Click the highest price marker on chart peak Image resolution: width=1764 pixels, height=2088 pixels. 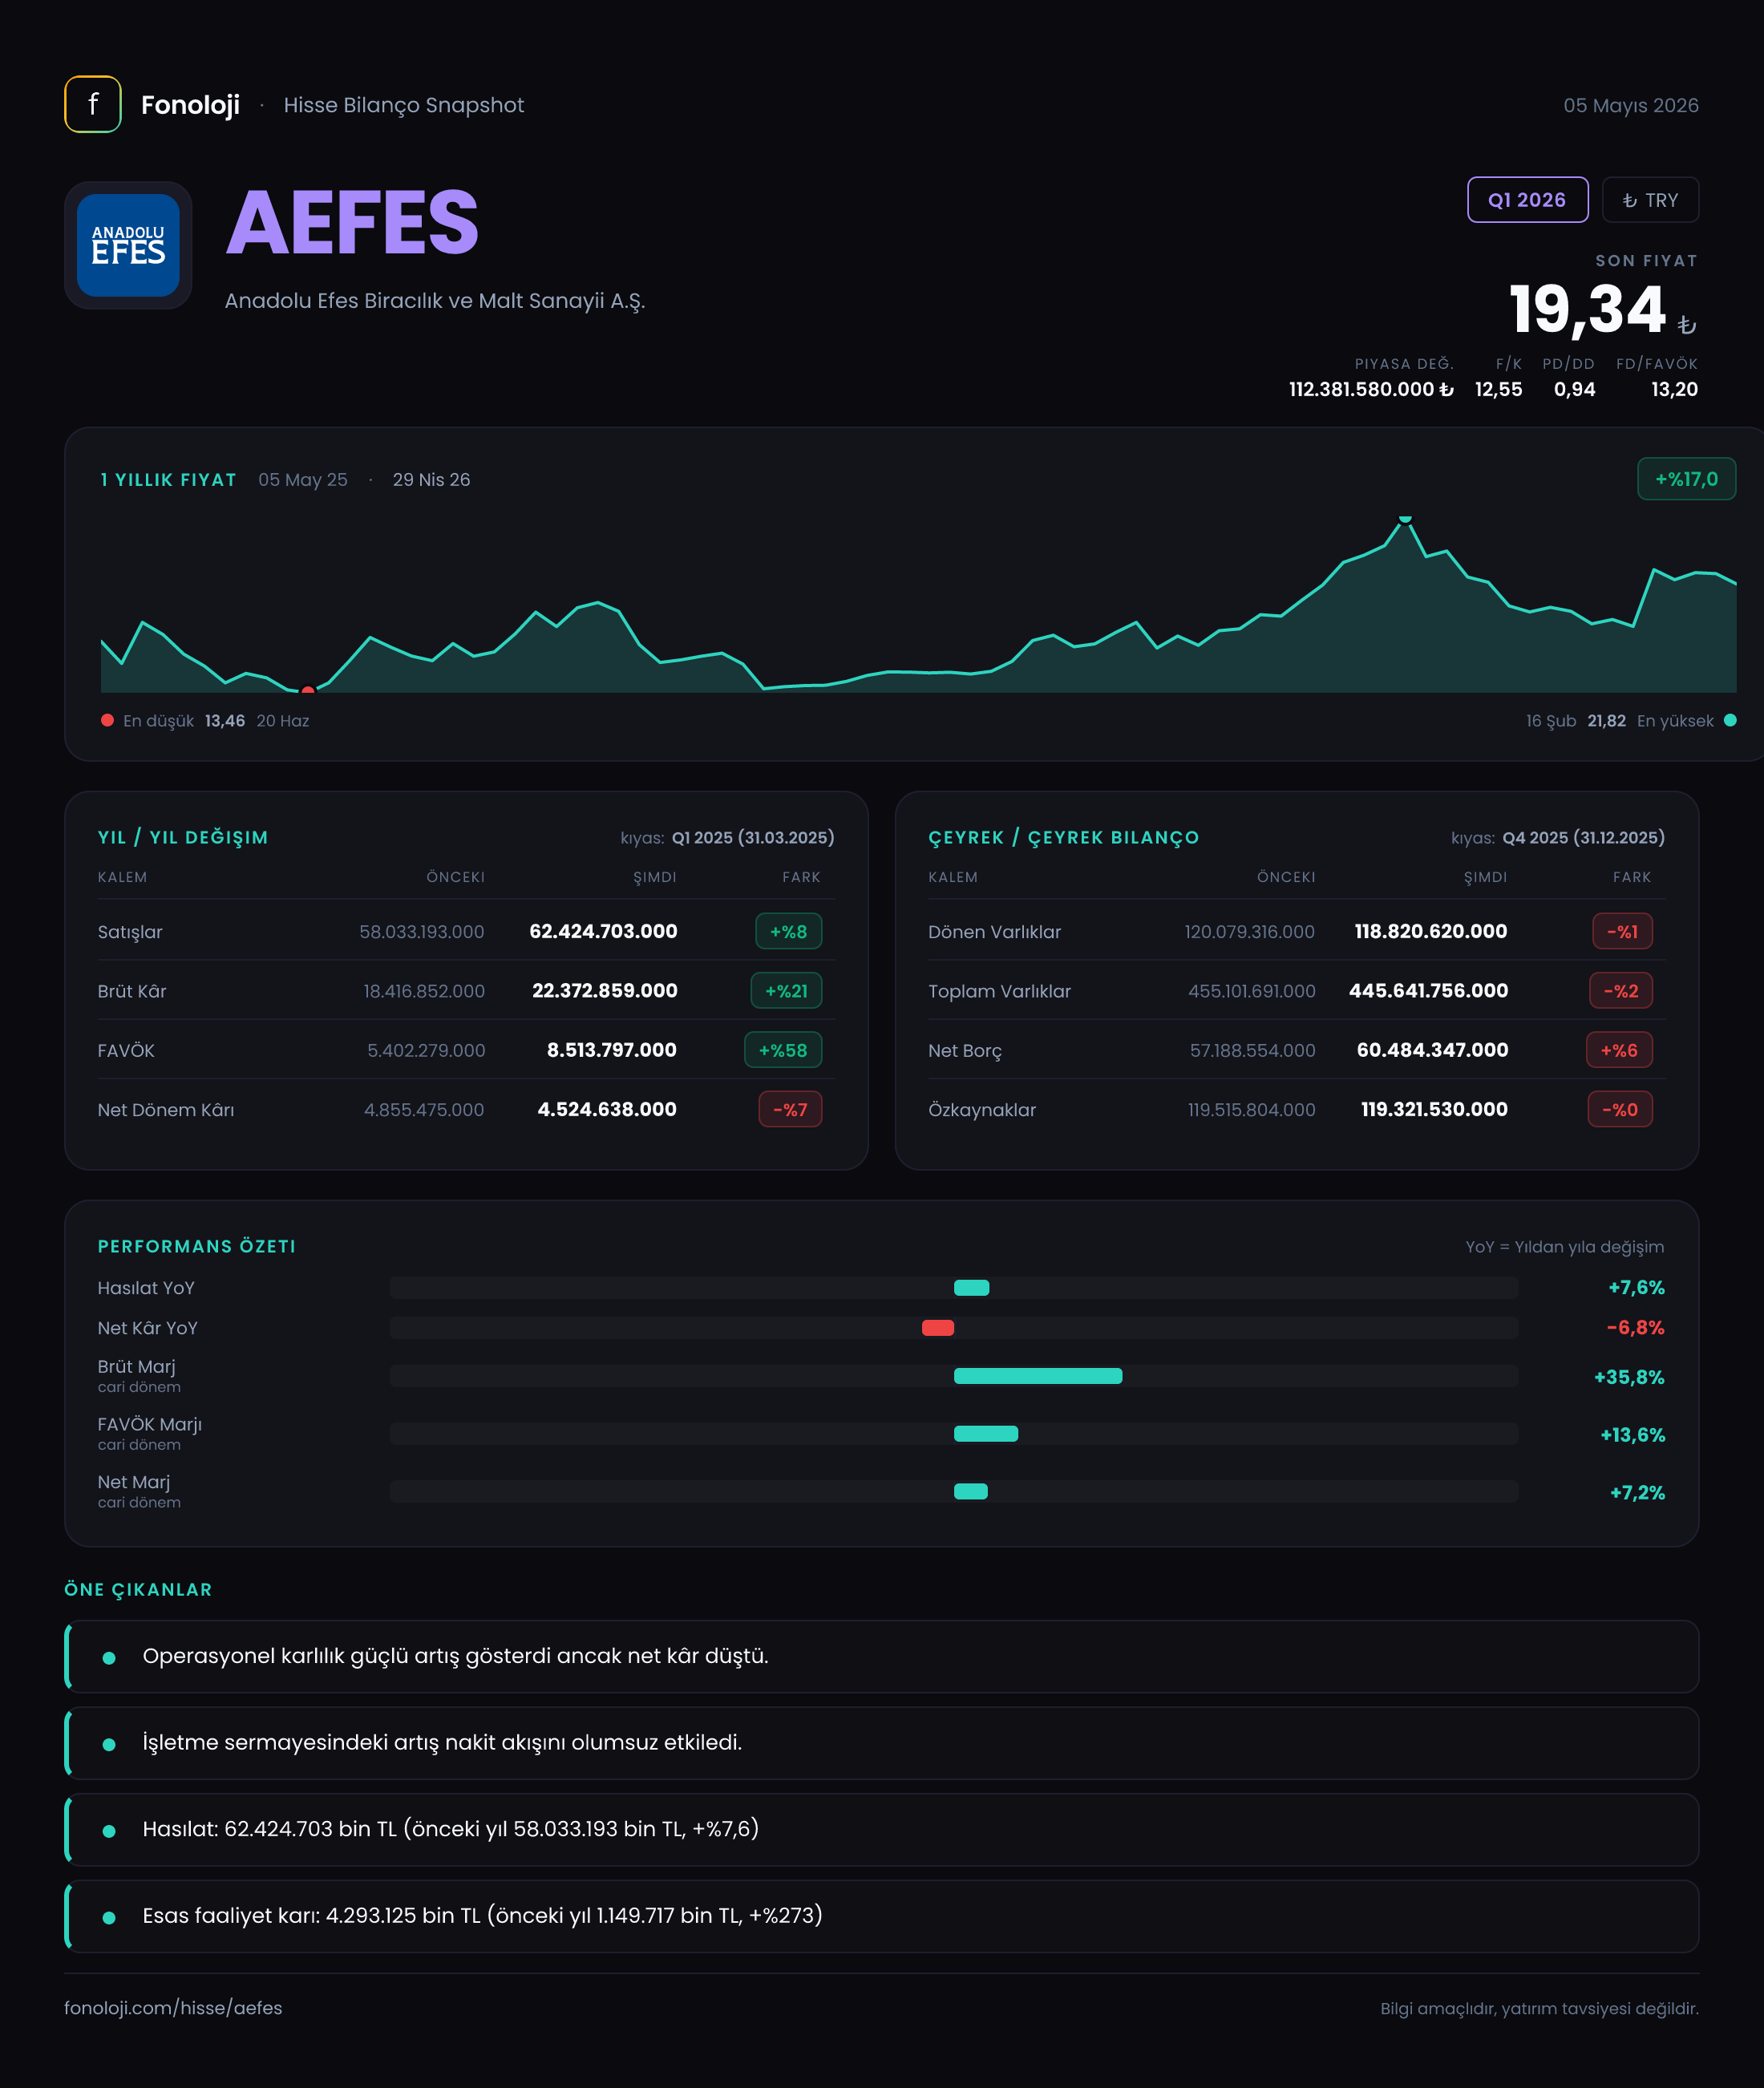(x=1405, y=519)
